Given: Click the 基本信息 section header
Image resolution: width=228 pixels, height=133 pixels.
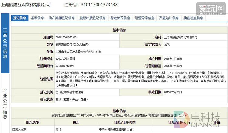Looking at the screenshot, I should point(119,30).
